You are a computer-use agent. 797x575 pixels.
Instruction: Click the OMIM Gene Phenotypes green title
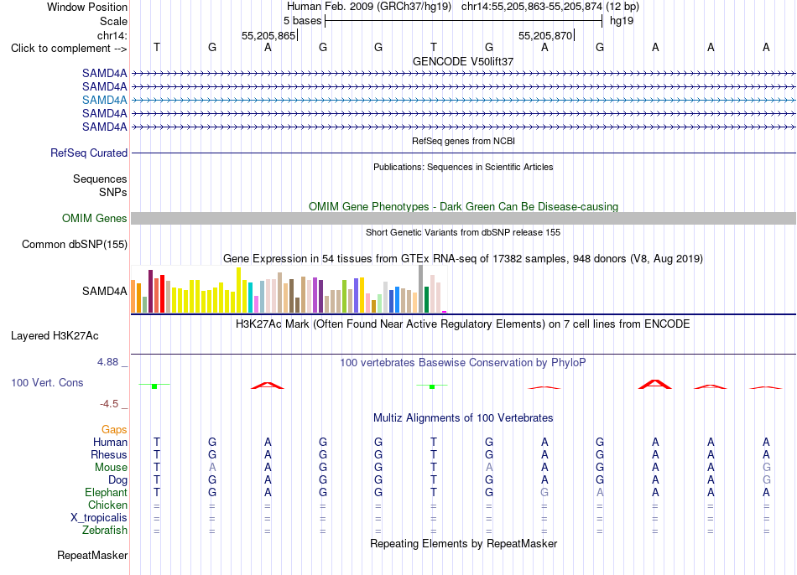click(x=464, y=207)
